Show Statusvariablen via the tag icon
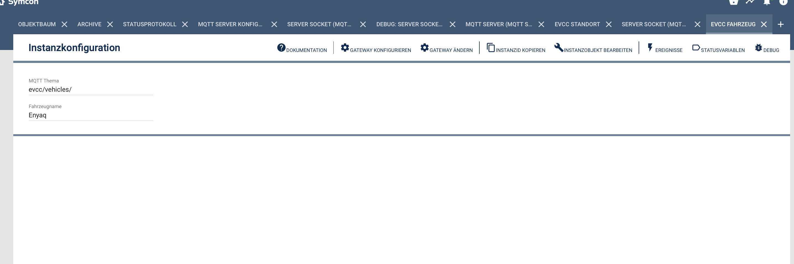 click(x=696, y=48)
